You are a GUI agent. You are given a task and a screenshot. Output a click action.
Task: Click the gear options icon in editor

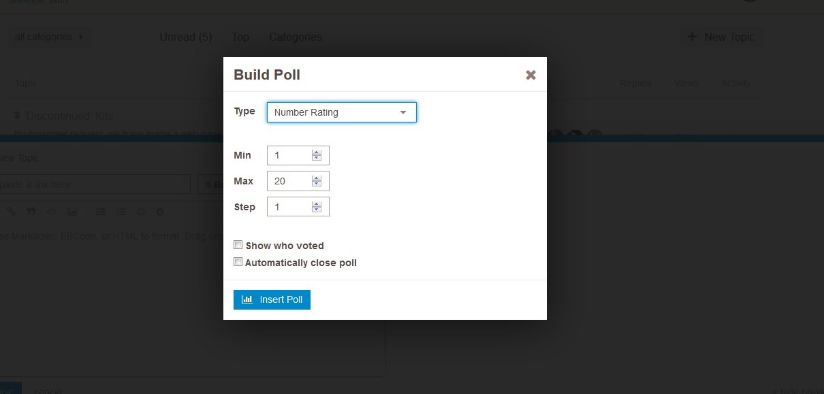coord(160,212)
